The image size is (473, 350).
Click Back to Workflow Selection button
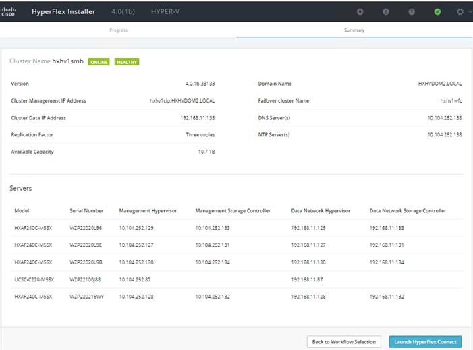pyautogui.click(x=344, y=341)
